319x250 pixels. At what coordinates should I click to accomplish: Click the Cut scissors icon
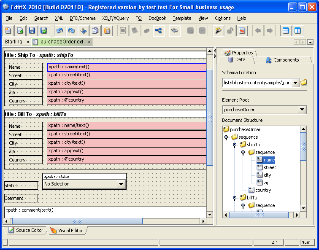click(83, 31)
